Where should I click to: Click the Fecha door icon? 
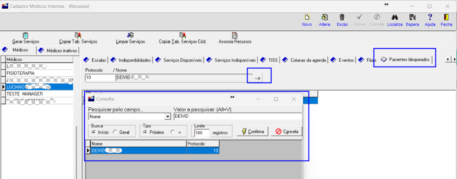446,17
